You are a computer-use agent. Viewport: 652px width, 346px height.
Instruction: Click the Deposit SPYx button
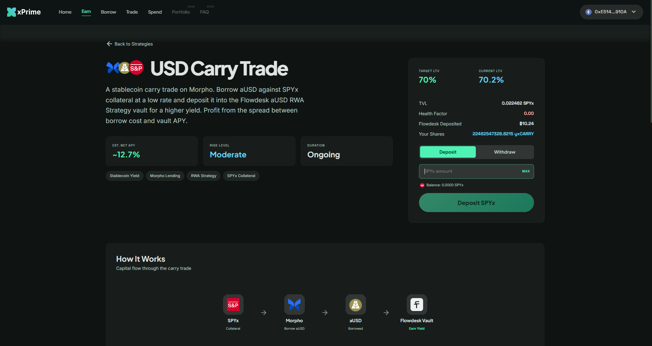pos(476,203)
